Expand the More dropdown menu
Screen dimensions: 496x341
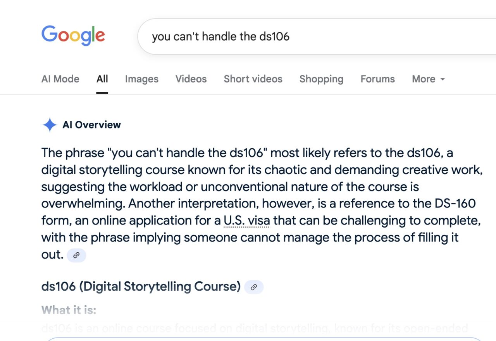coord(428,79)
